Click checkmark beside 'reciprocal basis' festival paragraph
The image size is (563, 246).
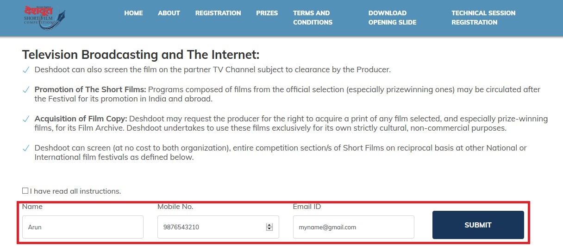[26, 148]
